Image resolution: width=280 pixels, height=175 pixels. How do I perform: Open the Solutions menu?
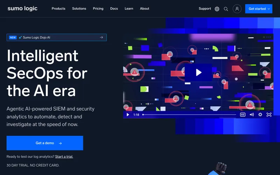(x=79, y=8)
